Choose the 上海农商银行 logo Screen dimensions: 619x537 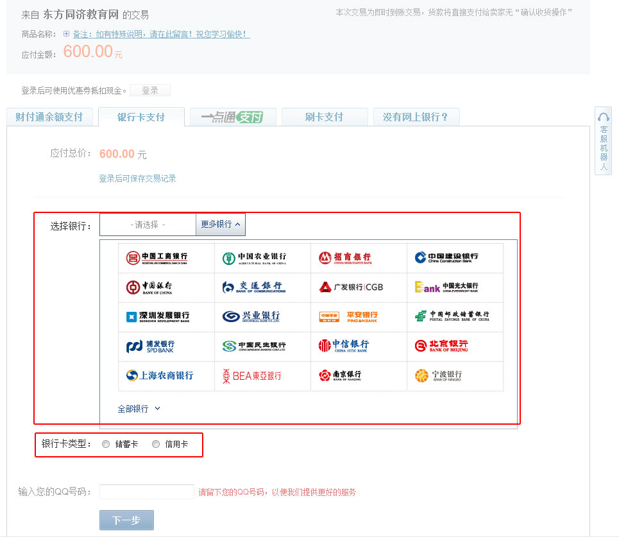click(160, 375)
